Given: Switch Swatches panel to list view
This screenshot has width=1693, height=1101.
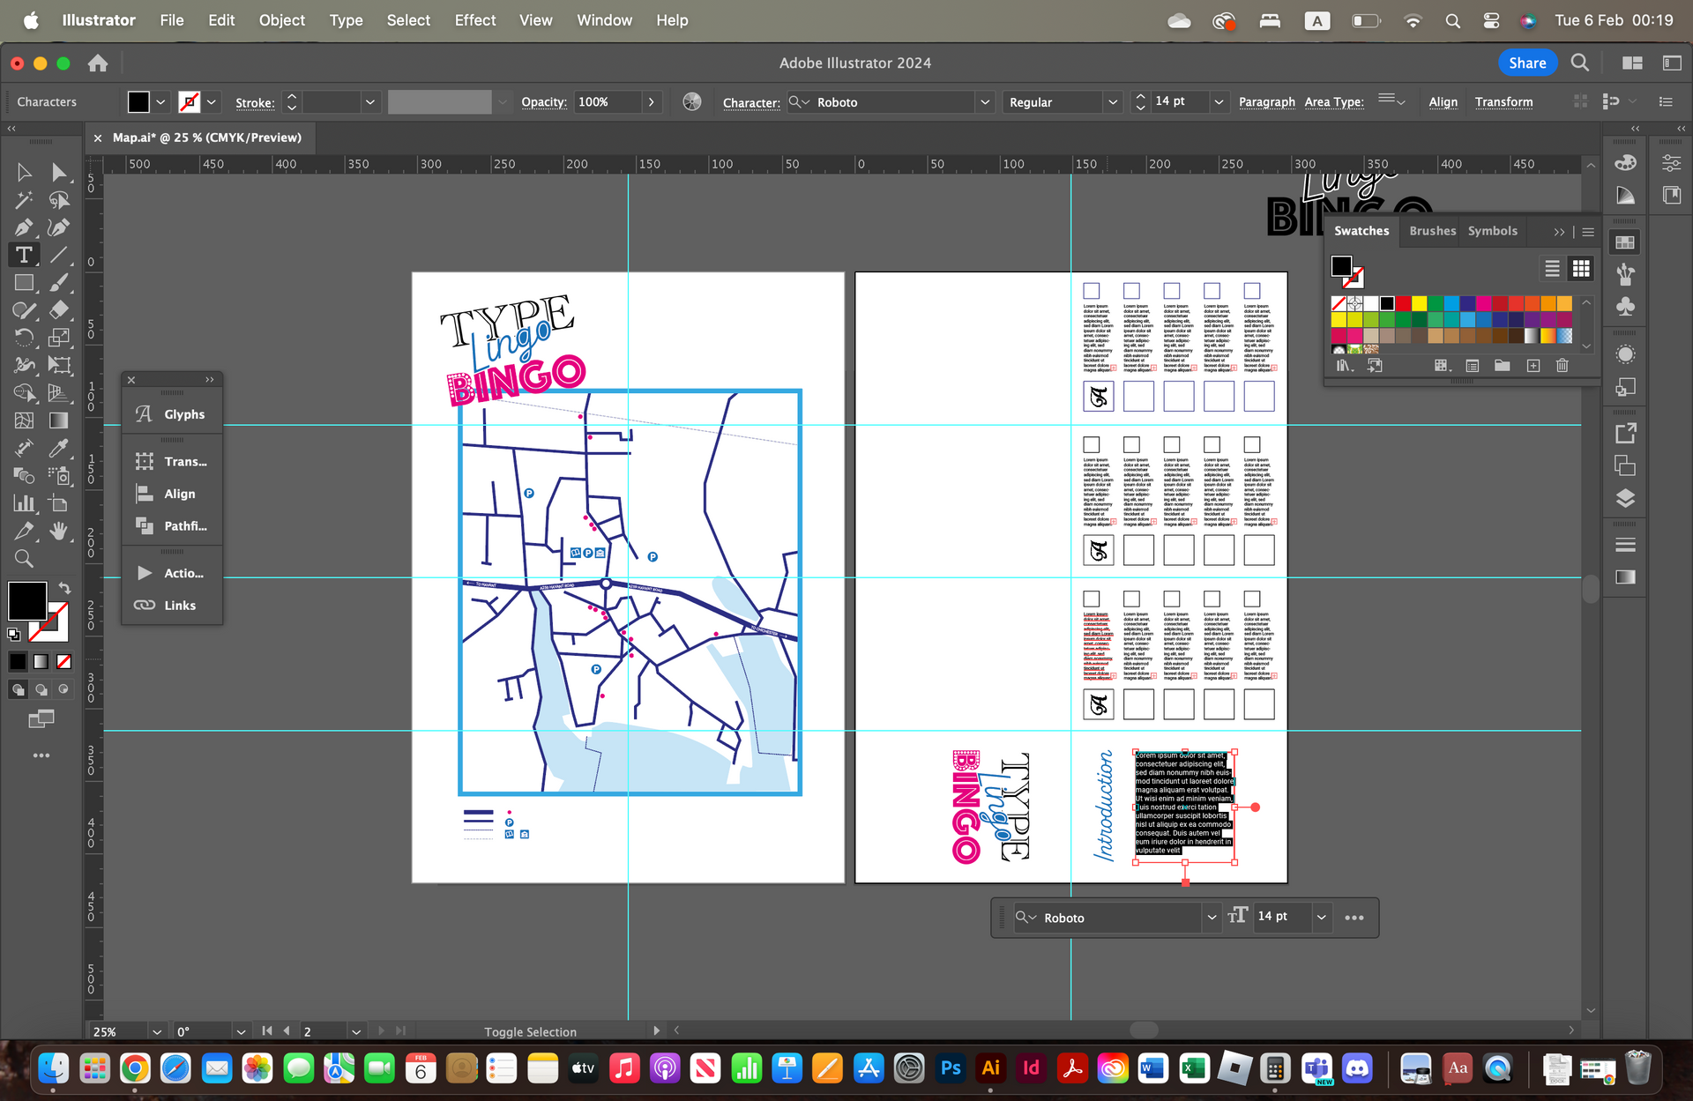Looking at the screenshot, I should tap(1552, 268).
